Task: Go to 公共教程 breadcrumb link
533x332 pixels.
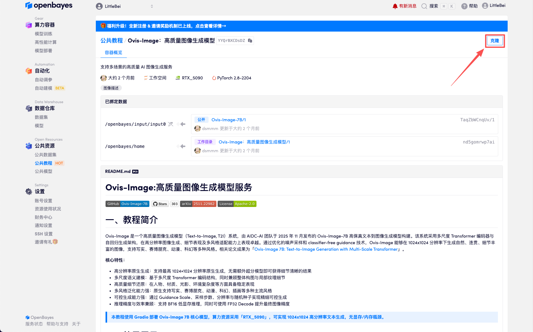Action: 111,41
